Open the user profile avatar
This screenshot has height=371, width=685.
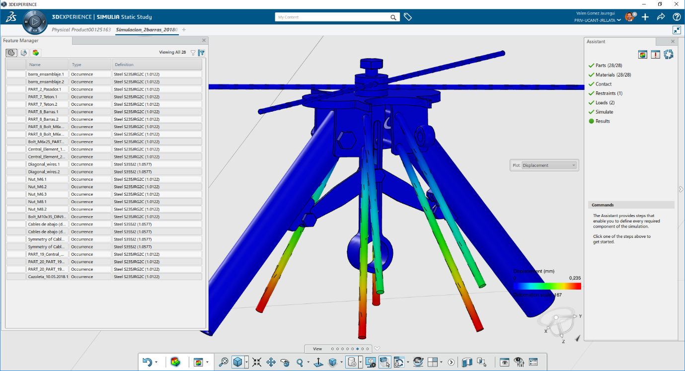click(629, 17)
